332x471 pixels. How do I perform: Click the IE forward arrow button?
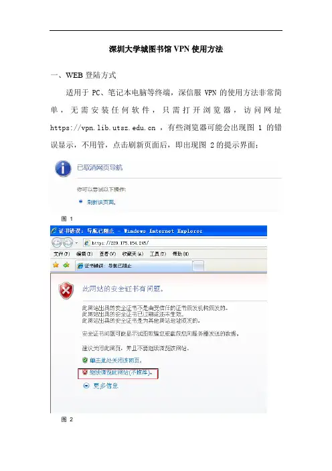coord(68,242)
